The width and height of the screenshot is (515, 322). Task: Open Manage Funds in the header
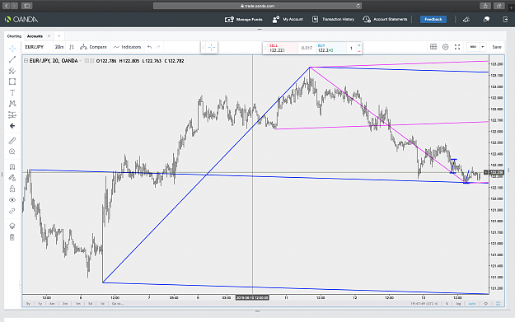click(x=243, y=20)
